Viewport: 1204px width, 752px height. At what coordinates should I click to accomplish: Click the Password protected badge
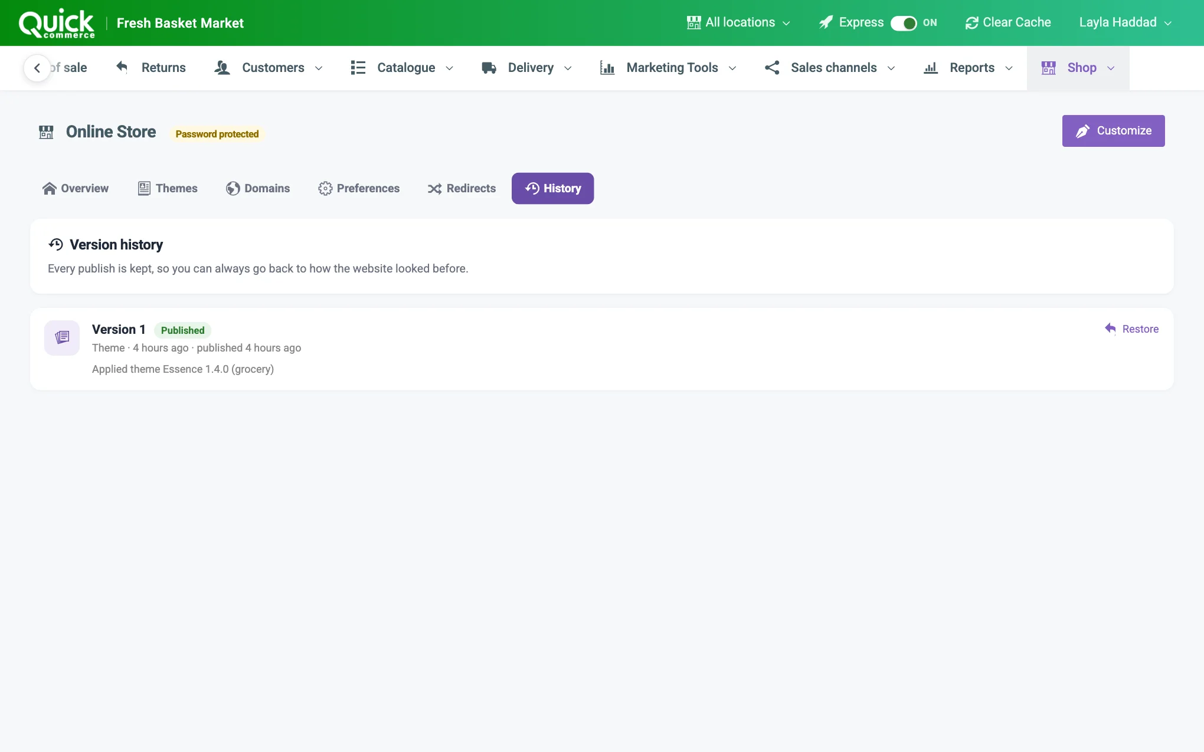(217, 134)
